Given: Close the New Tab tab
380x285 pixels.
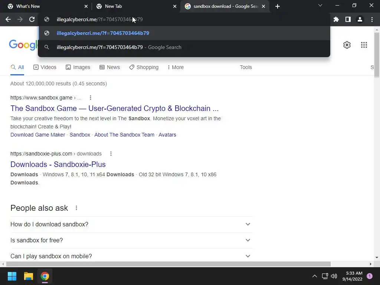Looking at the screenshot, I should click(x=175, y=6).
